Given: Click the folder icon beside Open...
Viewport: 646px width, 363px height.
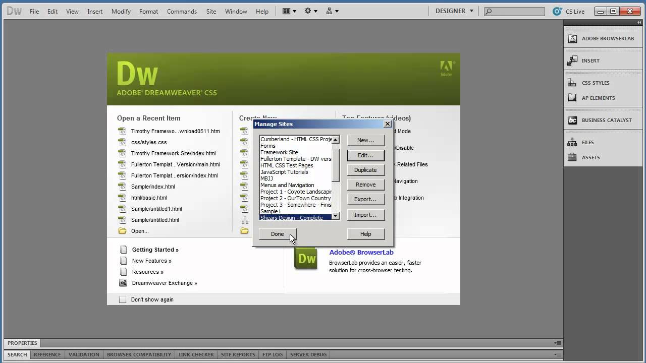Looking at the screenshot, I should pos(122,231).
